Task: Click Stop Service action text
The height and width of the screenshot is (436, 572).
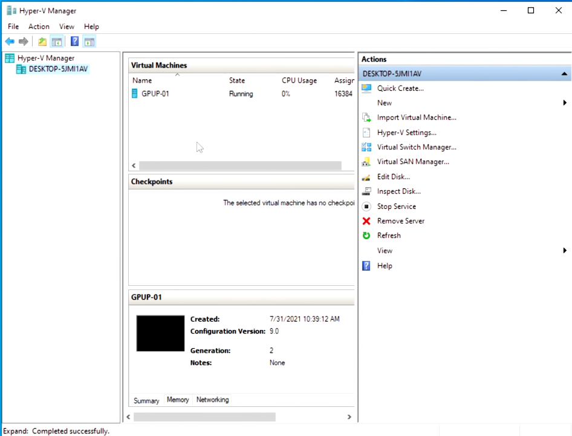Action: (396, 206)
